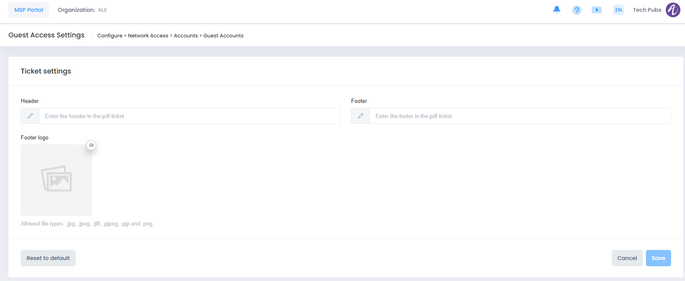Image resolution: width=685 pixels, height=281 pixels.
Task: Open the notifications bell
Action: coord(556,10)
